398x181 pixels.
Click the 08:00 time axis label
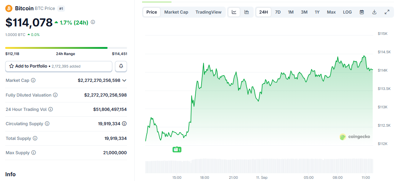337,177
